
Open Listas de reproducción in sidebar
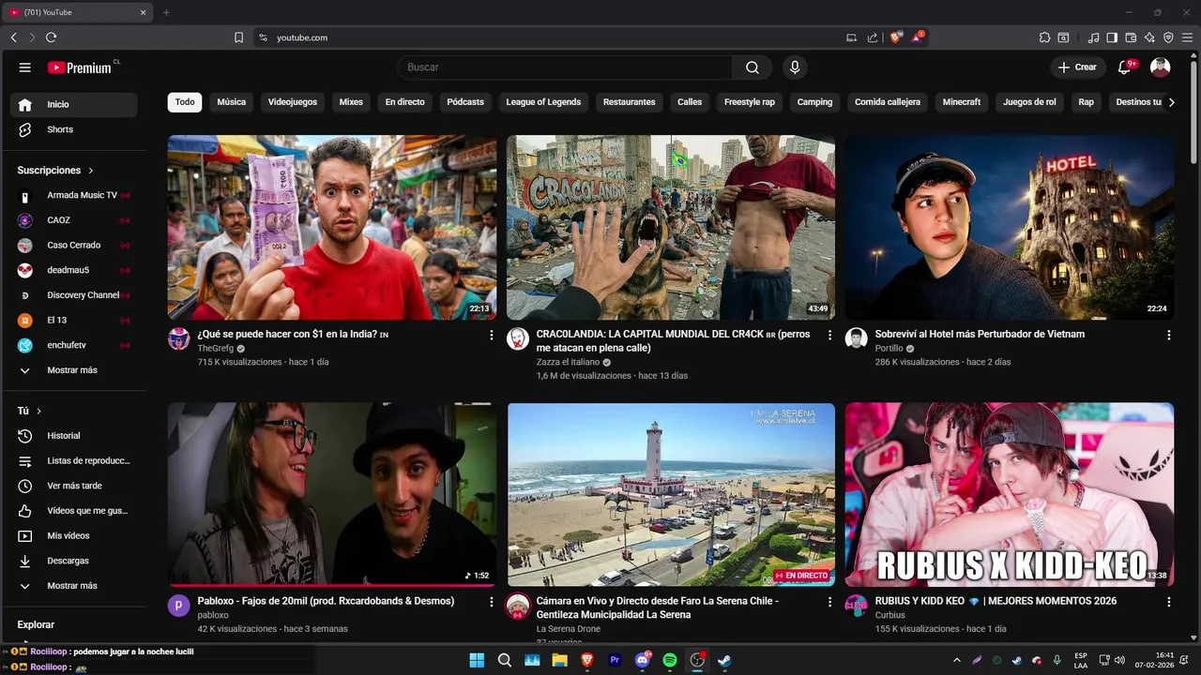(x=73, y=461)
